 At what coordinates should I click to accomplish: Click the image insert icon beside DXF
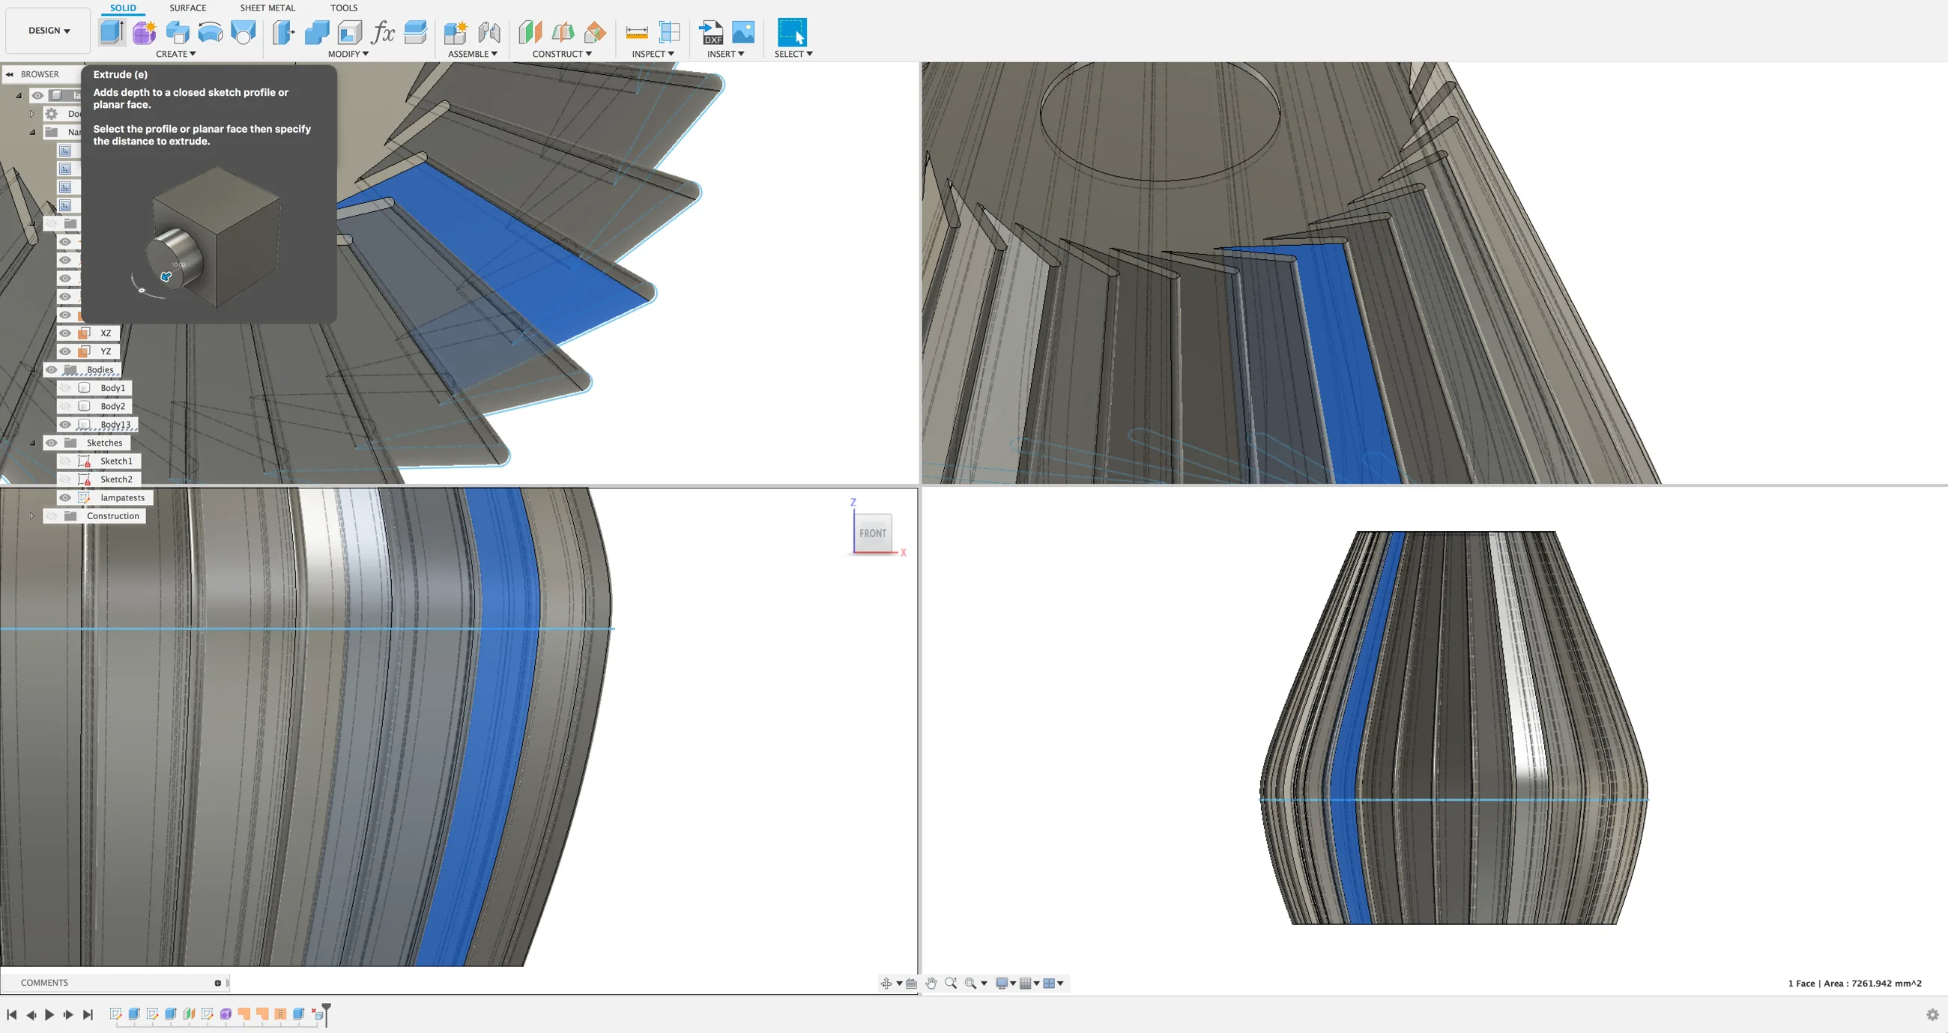(743, 32)
